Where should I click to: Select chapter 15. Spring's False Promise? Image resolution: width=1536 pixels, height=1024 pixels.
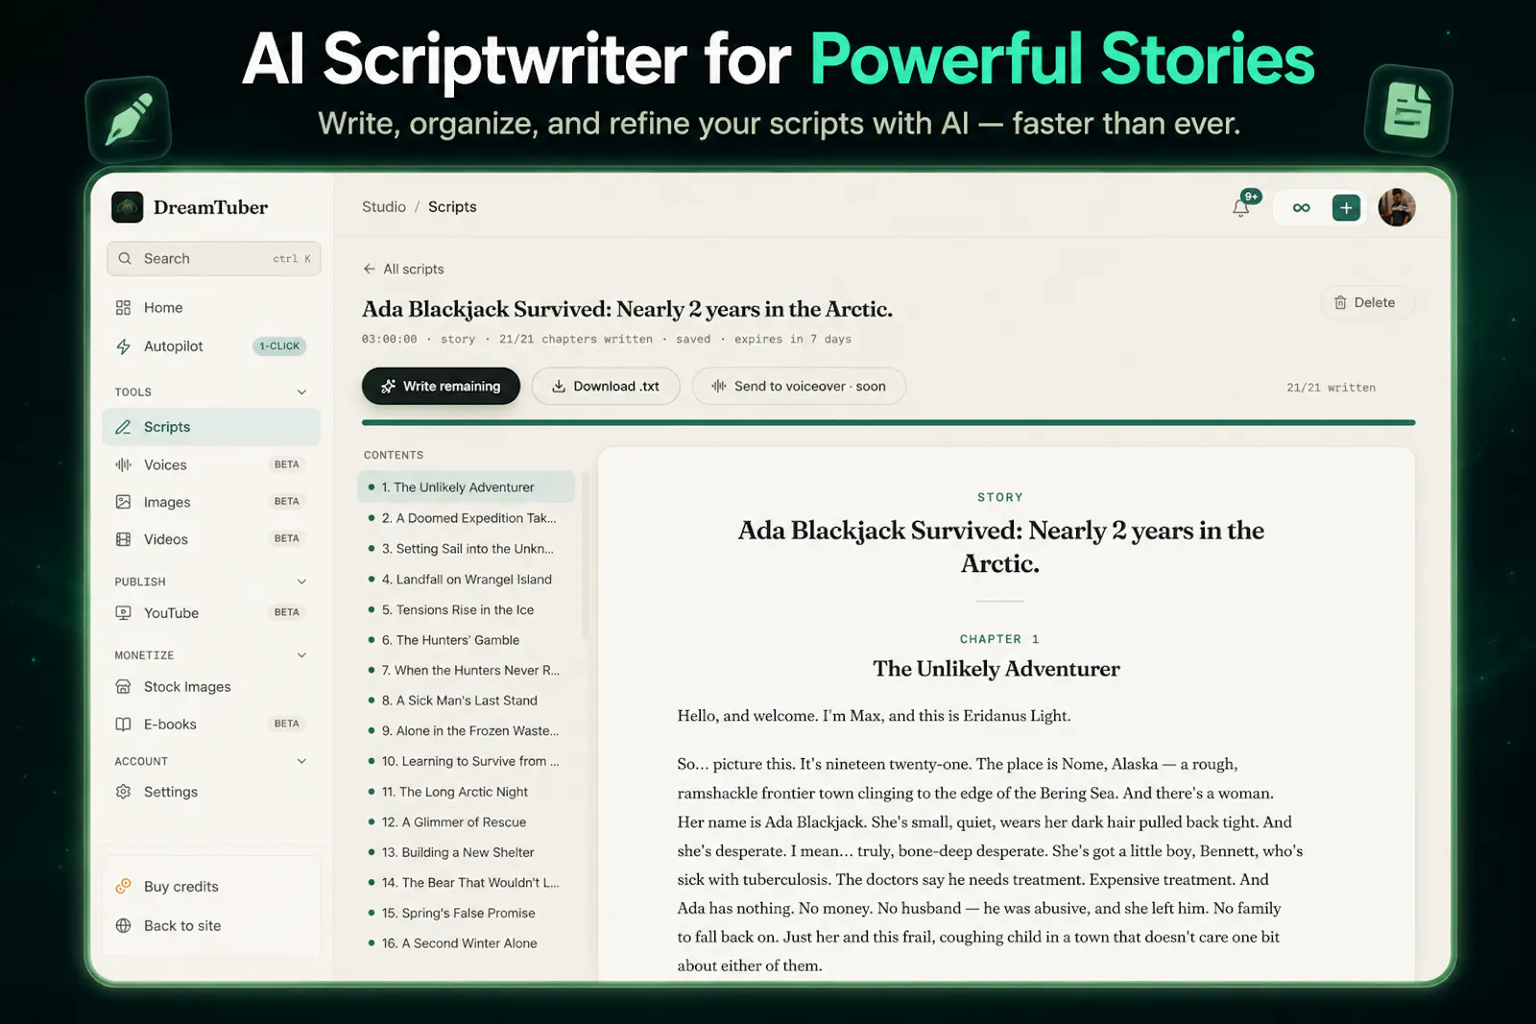click(x=466, y=913)
